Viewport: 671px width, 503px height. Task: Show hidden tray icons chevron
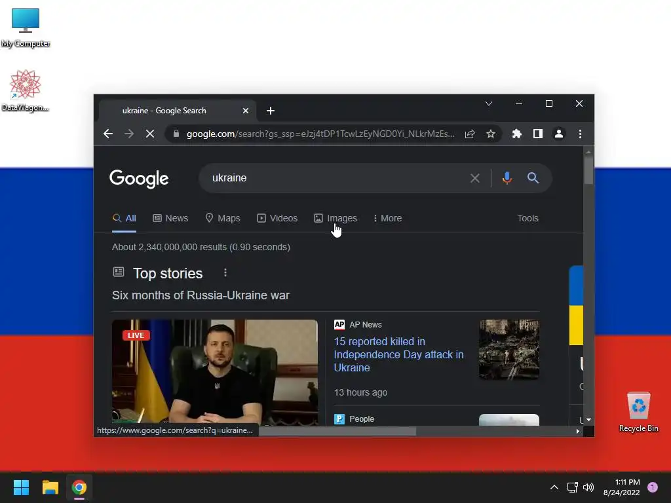pos(554,487)
